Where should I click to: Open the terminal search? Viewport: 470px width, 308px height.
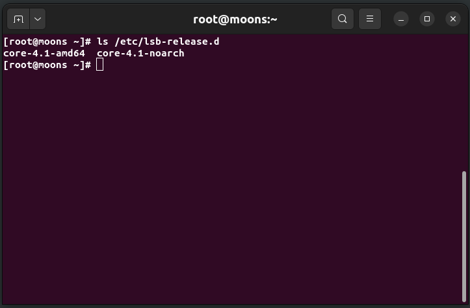tap(343, 19)
